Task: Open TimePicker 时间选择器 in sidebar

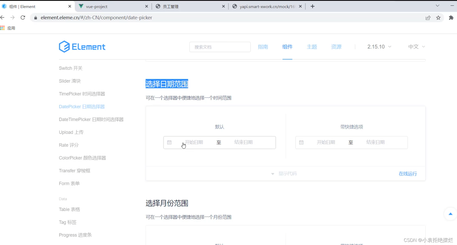Action: (82, 94)
